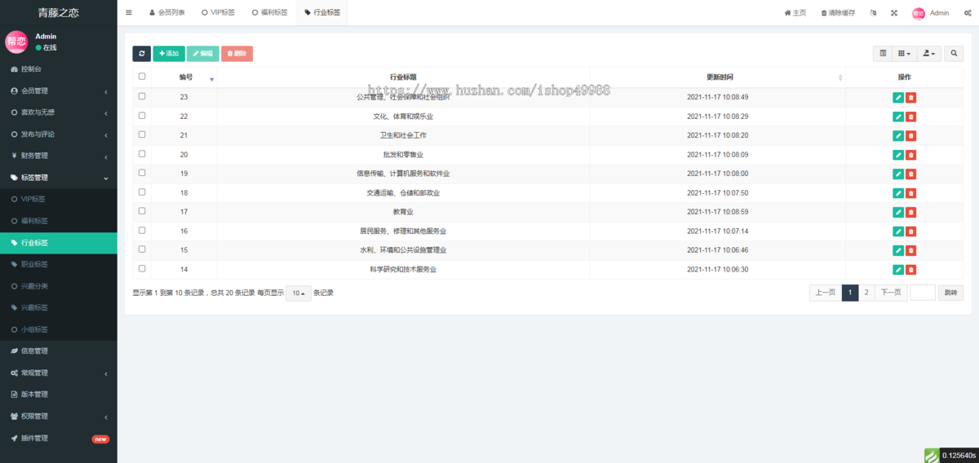Edit row 19 with the pencil icon

click(898, 174)
